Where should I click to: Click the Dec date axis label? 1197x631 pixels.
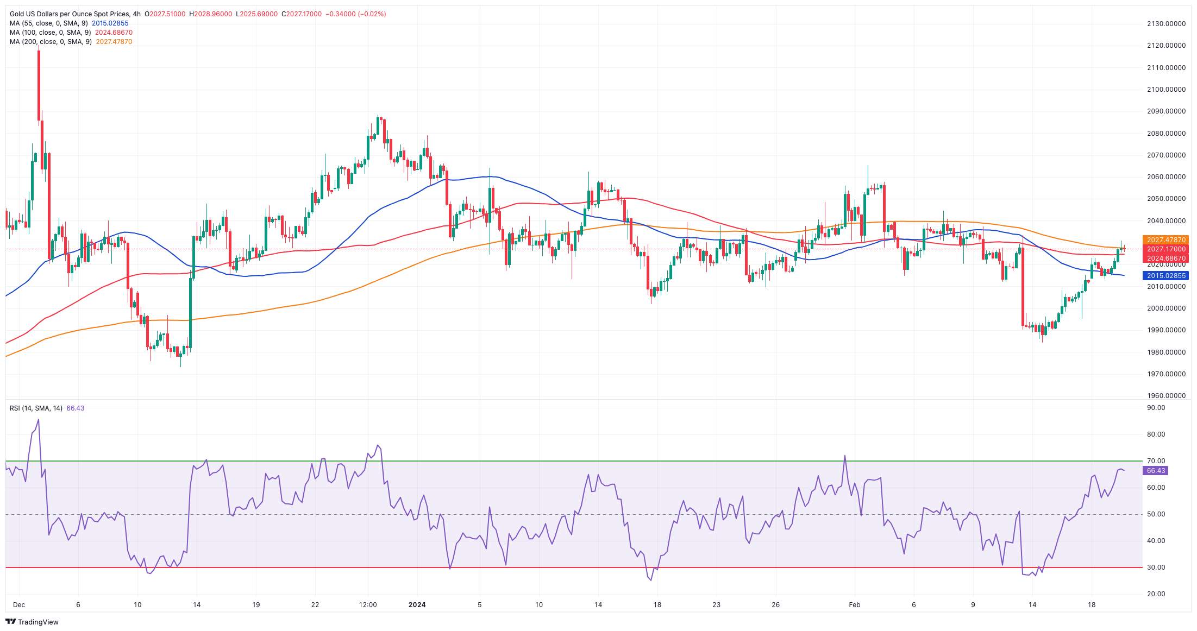click(19, 605)
